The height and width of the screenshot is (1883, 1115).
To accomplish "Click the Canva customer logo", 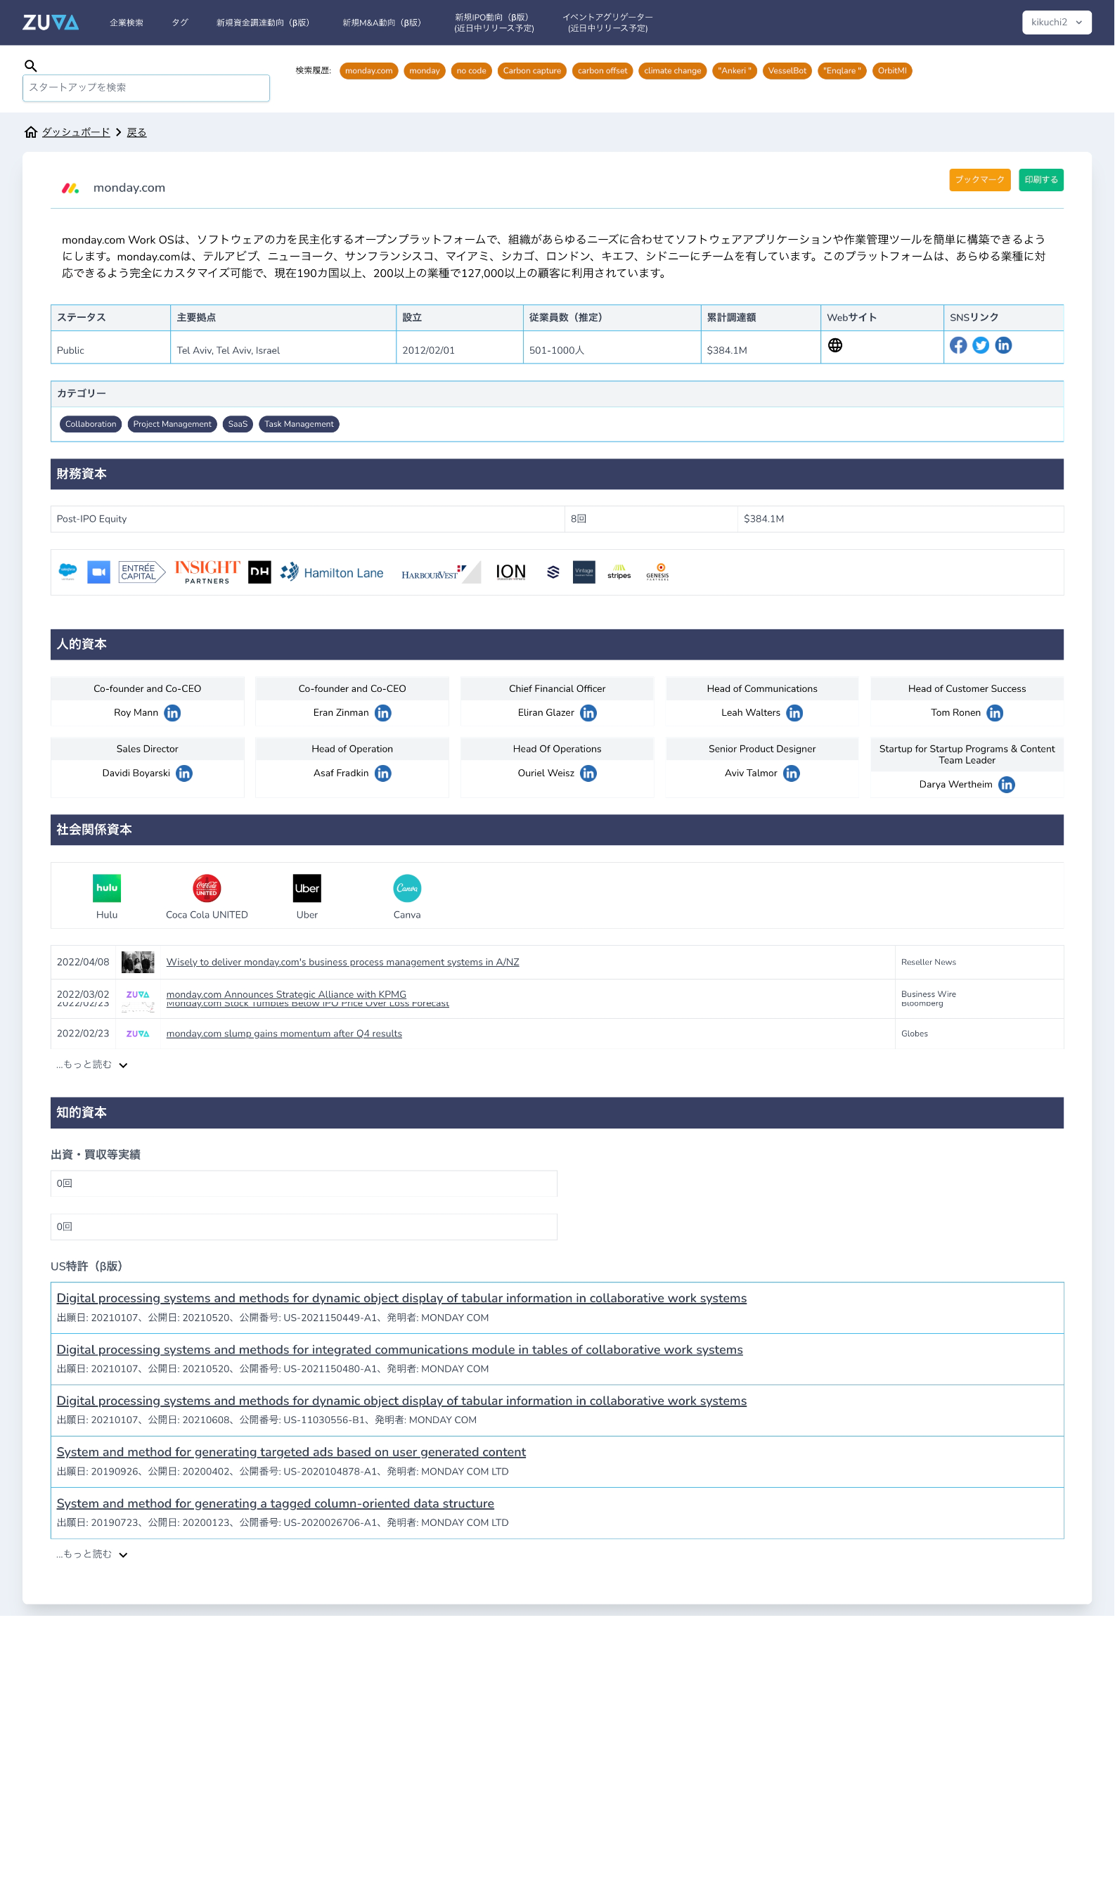I will pyautogui.click(x=407, y=889).
